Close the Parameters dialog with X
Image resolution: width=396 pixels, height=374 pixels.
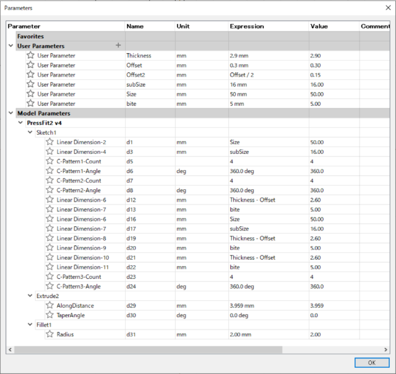[x=388, y=8]
